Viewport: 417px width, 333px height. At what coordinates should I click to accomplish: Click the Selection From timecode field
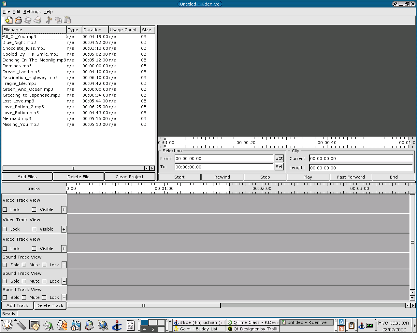224,159
